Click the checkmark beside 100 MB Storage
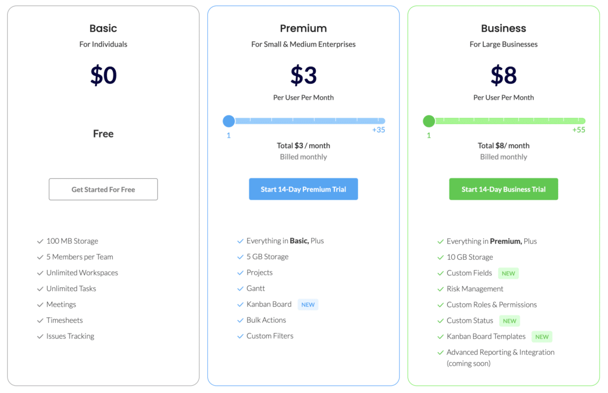Screen dimensions: 608x393 40,241
